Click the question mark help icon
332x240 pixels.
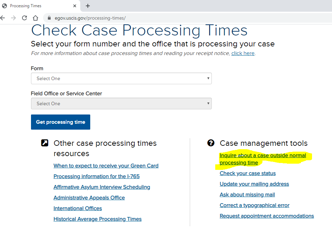211,143
